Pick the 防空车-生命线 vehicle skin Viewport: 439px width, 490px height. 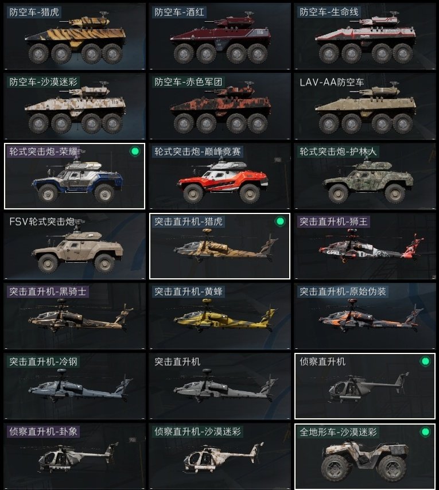[x=365, y=36]
